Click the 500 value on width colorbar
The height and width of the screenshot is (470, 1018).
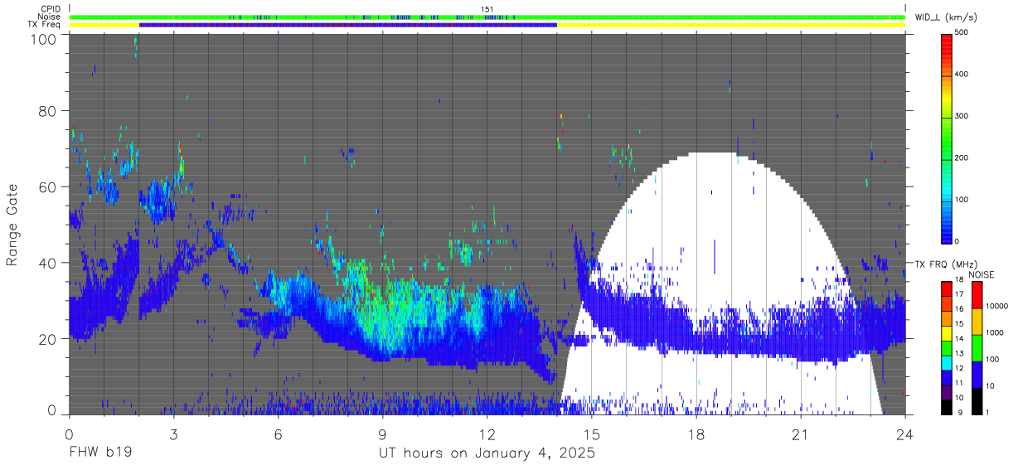[x=962, y=33]
